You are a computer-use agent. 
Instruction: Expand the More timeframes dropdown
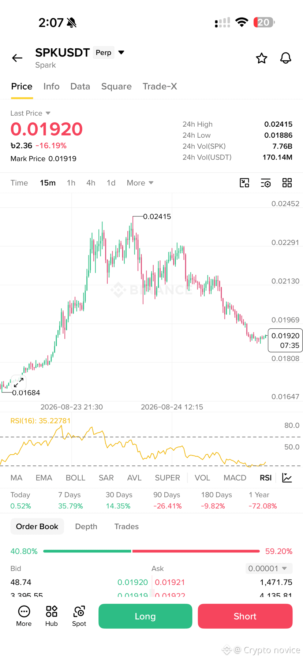pos(140,183)
